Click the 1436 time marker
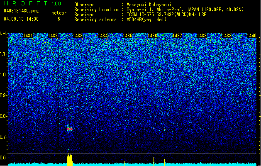 coord(152,36)
